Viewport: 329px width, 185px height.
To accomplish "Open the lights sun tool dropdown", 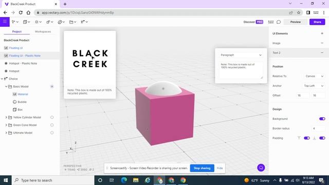I will click(38, 22).
